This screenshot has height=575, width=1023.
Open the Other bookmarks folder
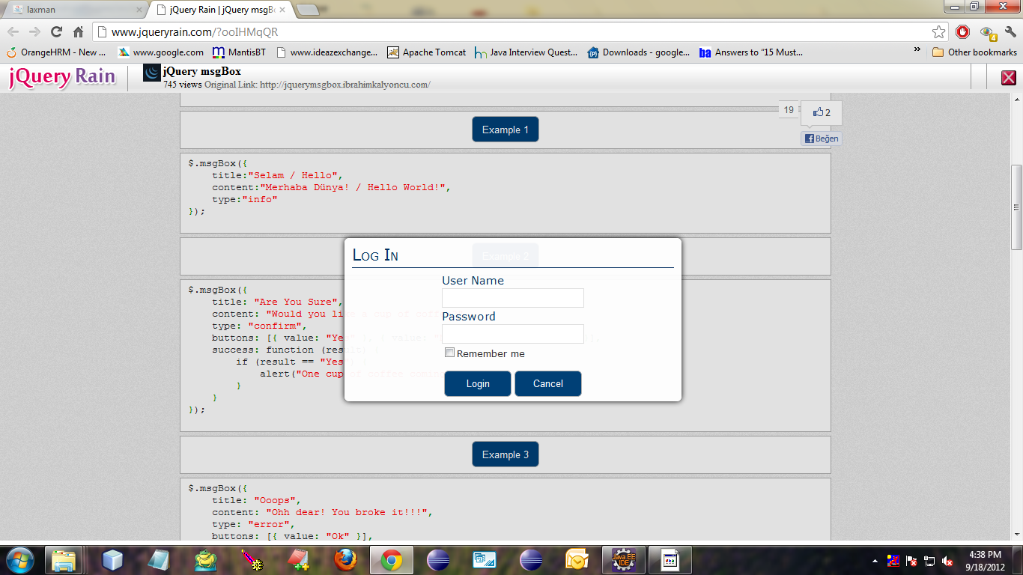974,52
